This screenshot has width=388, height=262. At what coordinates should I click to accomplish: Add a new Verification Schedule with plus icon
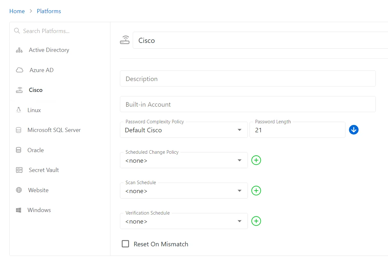[x=256, y=221]
